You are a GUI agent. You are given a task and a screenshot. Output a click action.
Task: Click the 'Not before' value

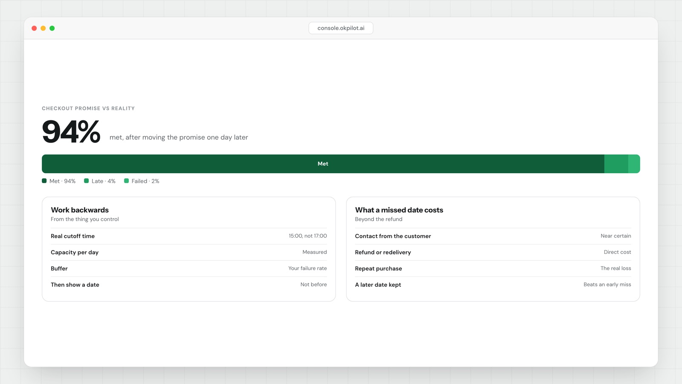pos(314,285)
